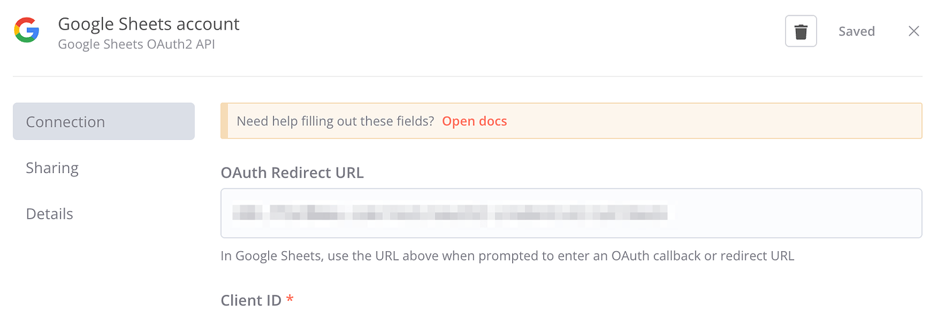
Task: Click the callback URL hint text below the field
Action: (507, 256)
